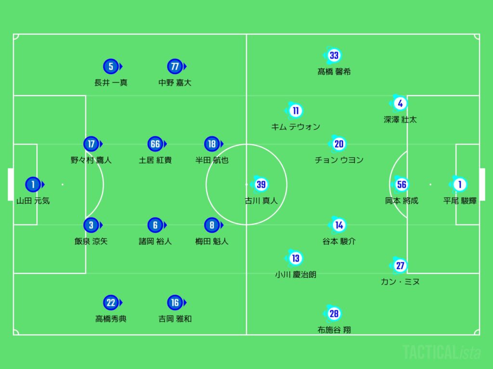Select player marker 4 深澤 壮太
The height and width of the screenshot is (369, 493).
[399, 103]
